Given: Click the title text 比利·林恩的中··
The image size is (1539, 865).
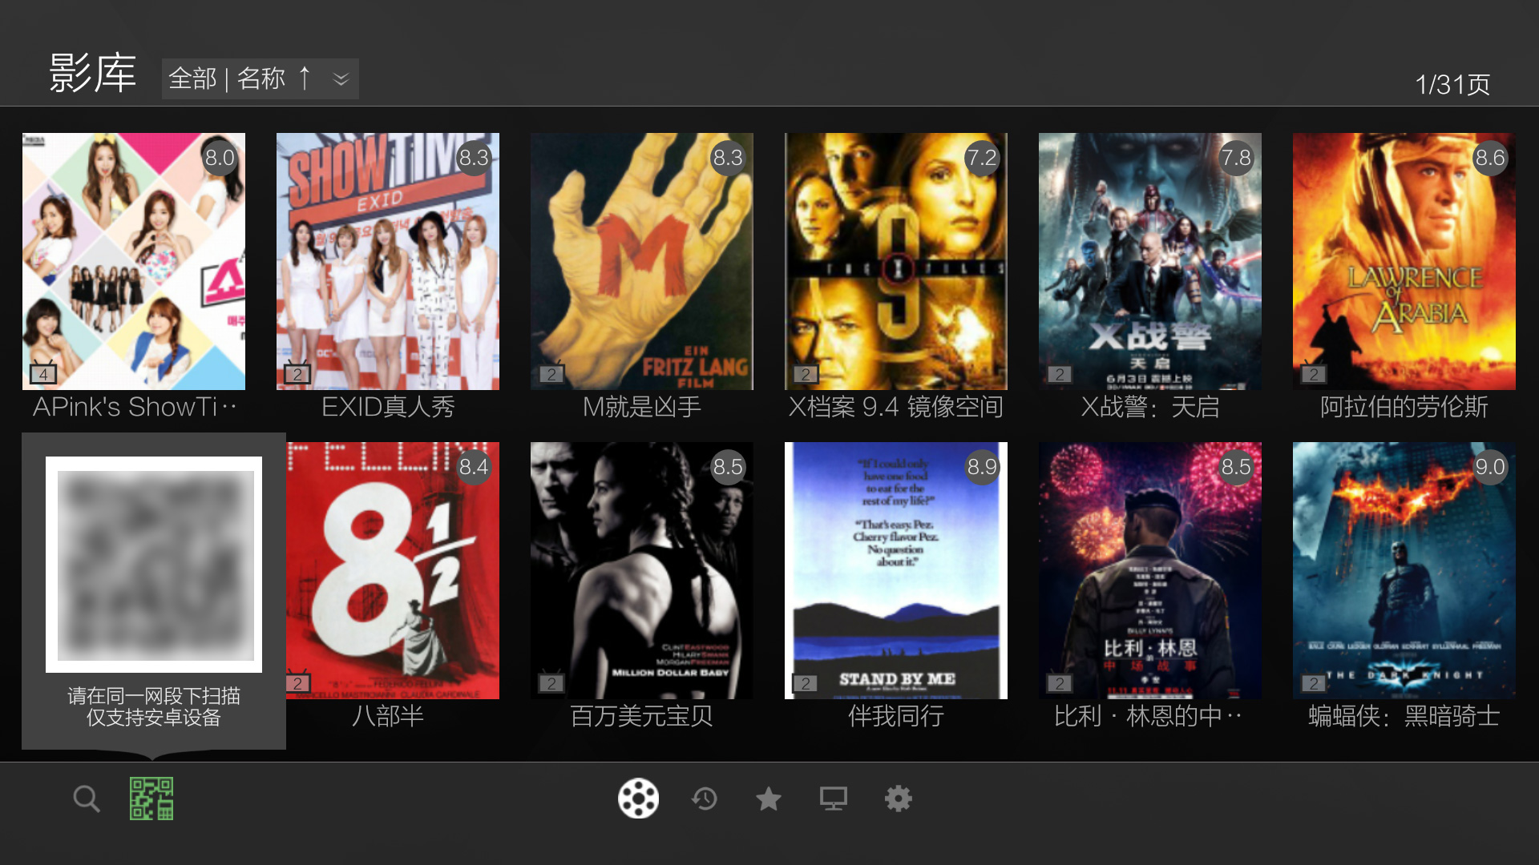Looking at the screenshot, I should (x=1149, y=716).
